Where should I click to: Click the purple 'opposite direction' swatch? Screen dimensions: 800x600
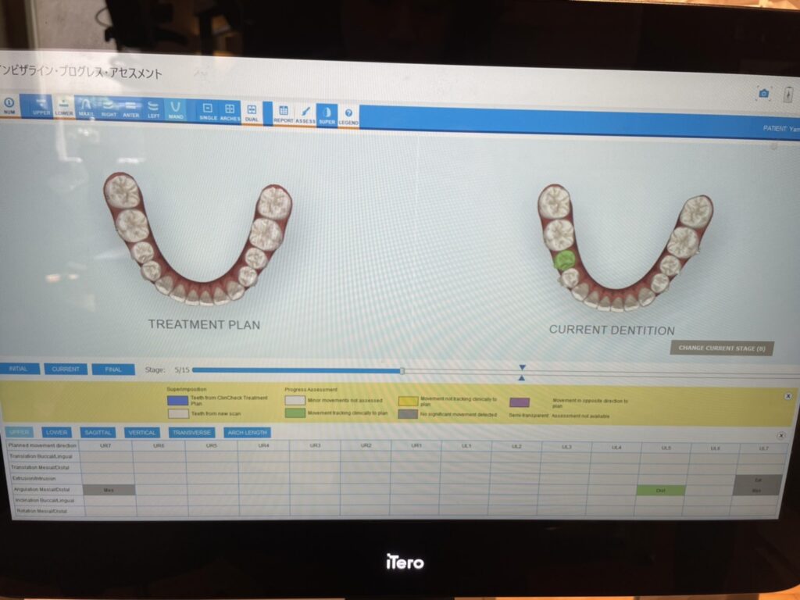[x=520, y=402]
